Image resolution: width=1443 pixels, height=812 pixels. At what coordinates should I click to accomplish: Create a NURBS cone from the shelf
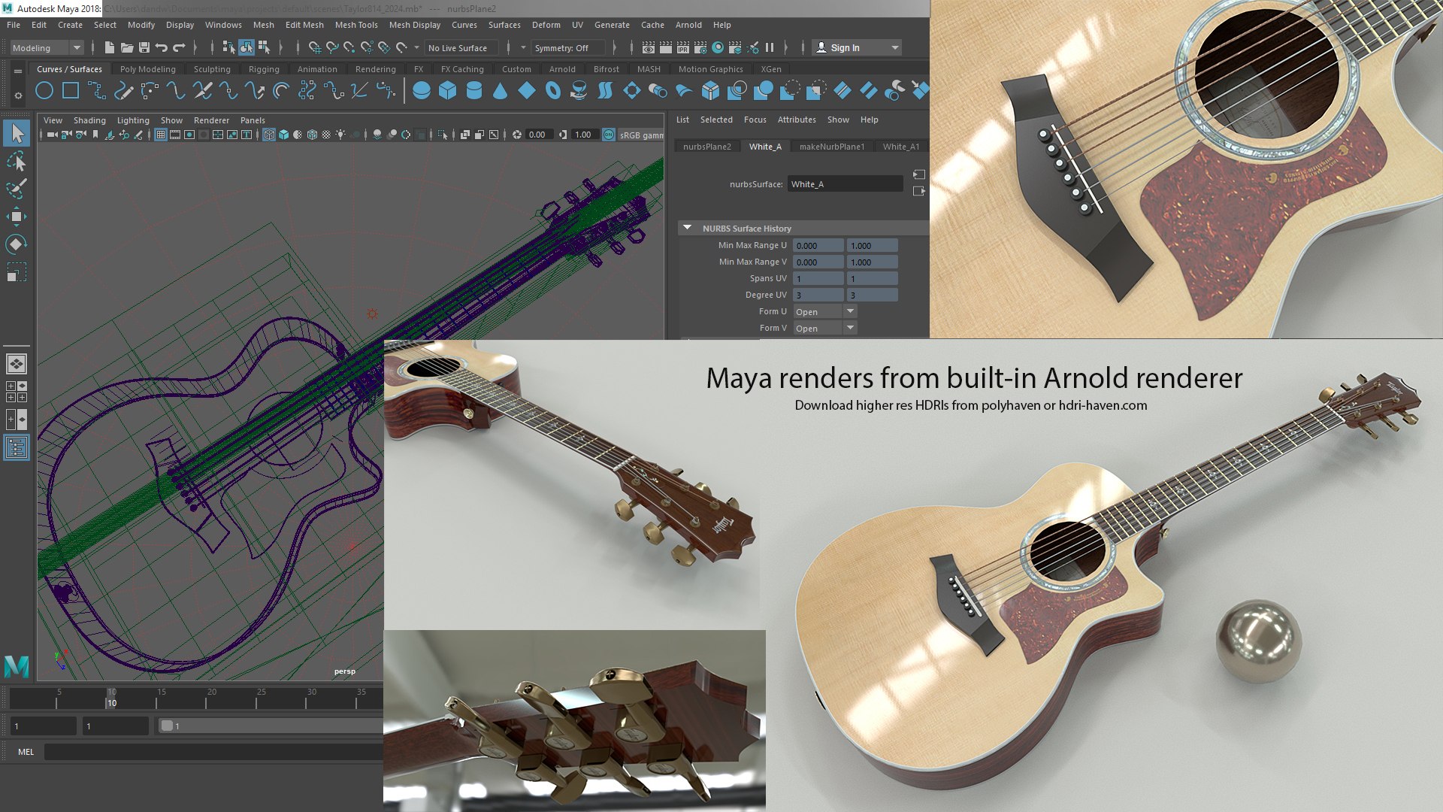[x=501, y=91]
